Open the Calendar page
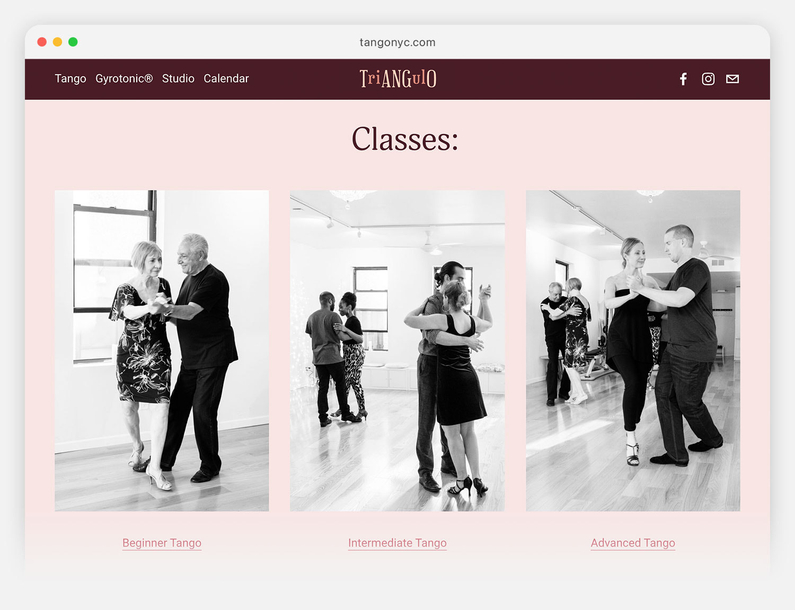The height and width of the screenshot is (610, 795). [226, 78]
